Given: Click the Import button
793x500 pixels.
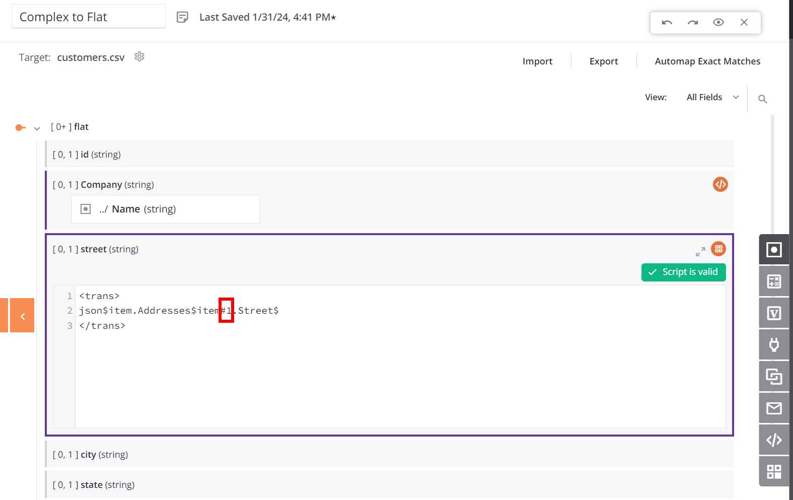Looking at the screenshot, I should pos(537,61).
